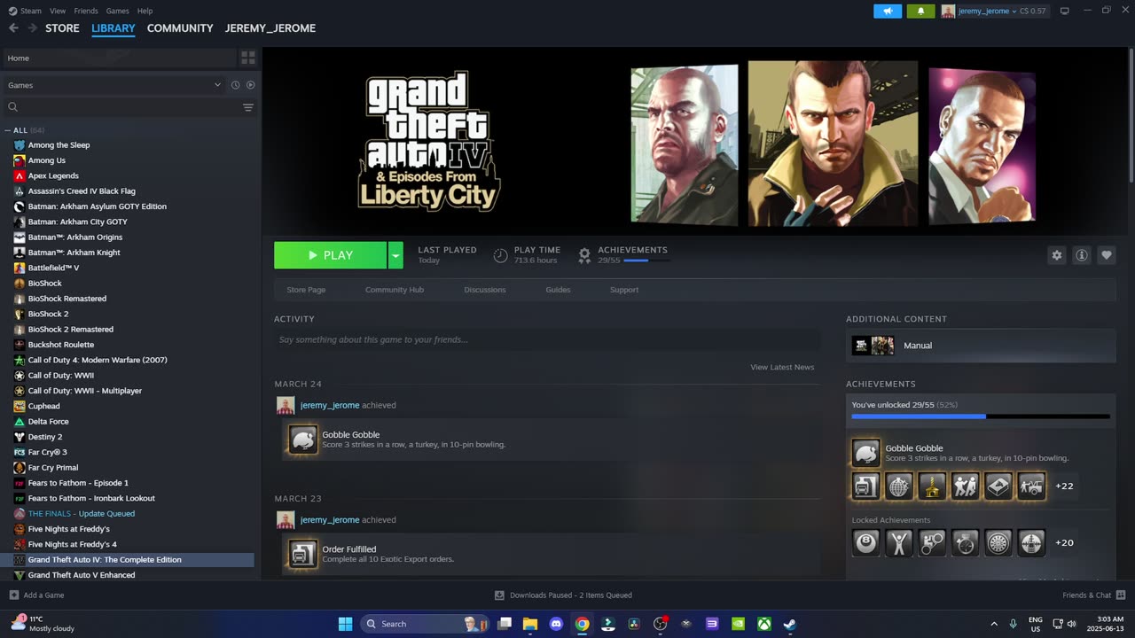Click the Add a Game plus icon
1135x638 pixels.
pyautogui.click(x=13, y=595)
